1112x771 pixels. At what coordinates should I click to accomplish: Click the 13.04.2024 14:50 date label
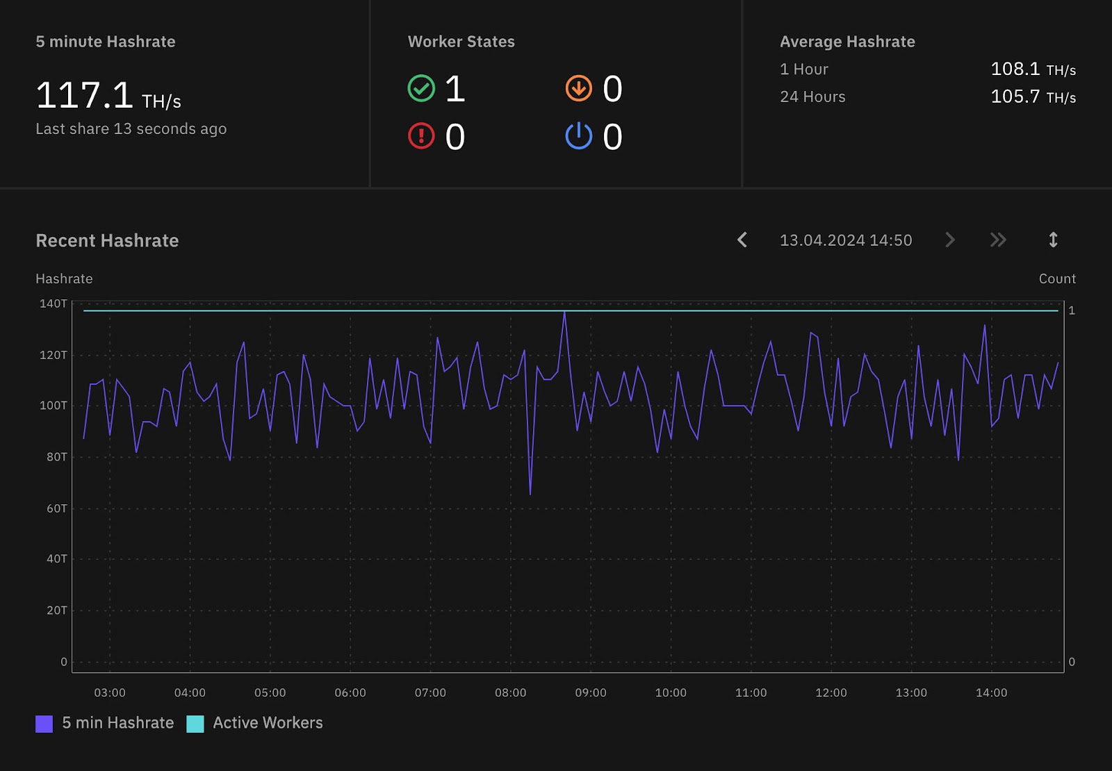pos(846,240)
